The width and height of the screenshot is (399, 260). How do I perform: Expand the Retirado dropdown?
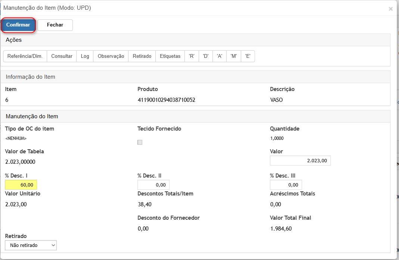(31, 245)
